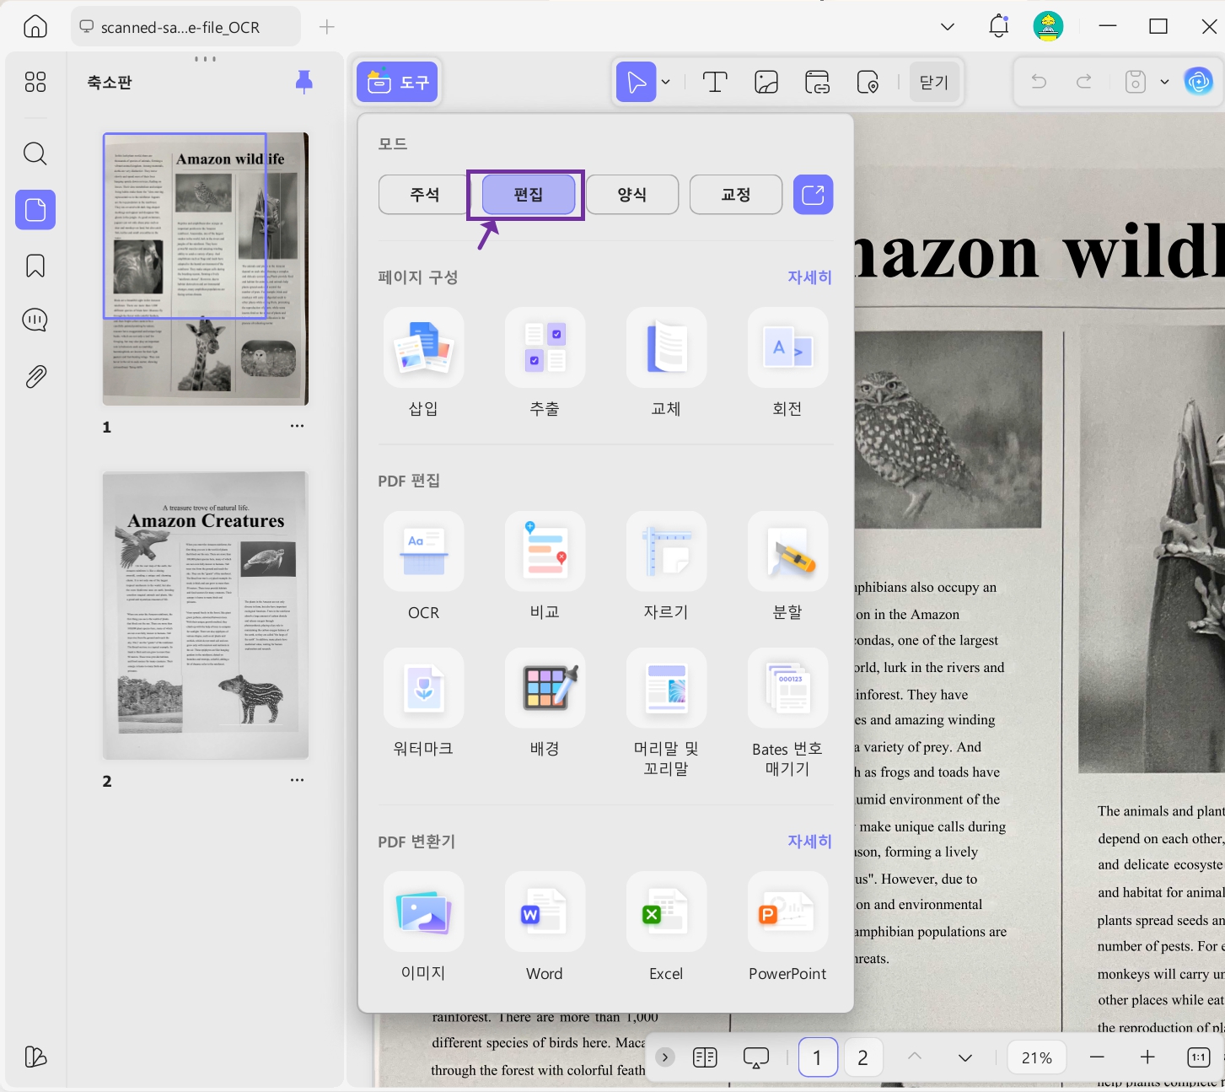Click the 닫기 button

pos(934,82)
